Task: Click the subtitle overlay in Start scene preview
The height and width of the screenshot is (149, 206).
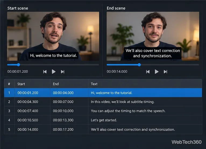Action: tap(53, 56)
